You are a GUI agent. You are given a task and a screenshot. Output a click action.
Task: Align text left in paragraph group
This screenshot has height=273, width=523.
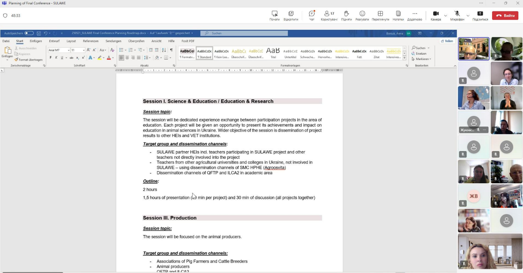point(122,57)
